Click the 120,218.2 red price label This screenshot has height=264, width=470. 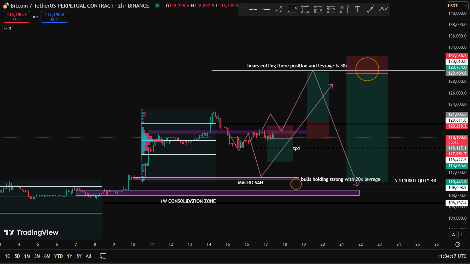(x=457, y=126)
